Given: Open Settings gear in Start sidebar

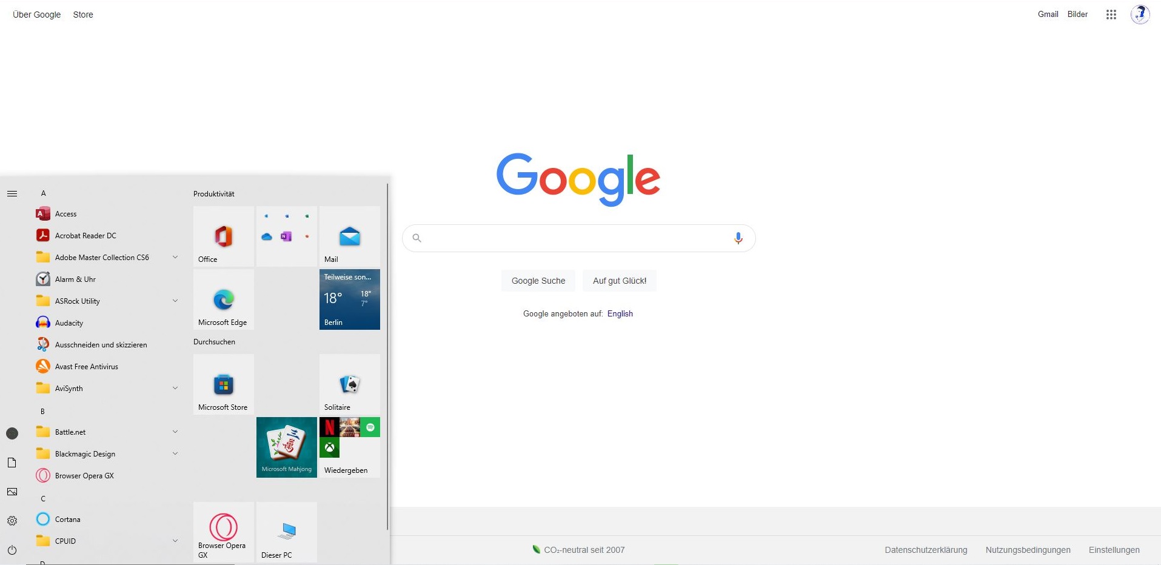Looking at the screenshot, I should 12,521.
